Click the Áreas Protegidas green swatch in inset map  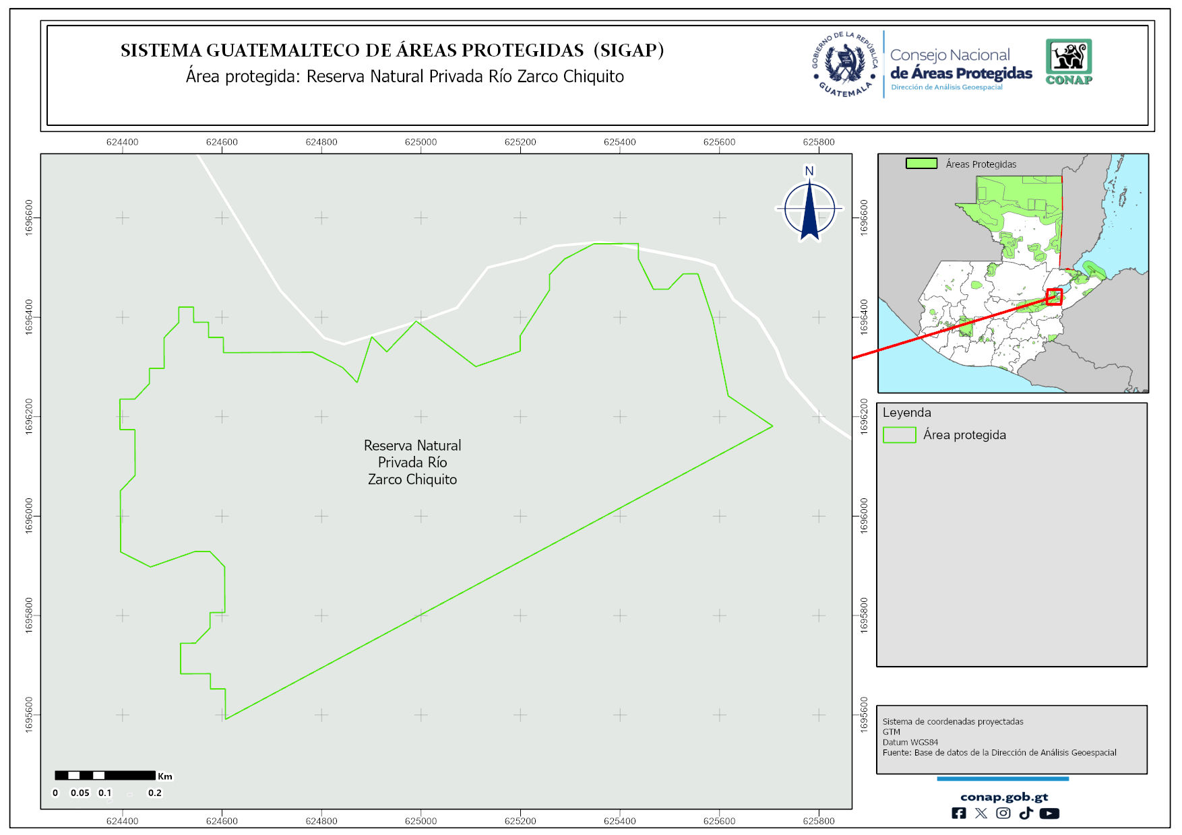(x=921, y=164)
